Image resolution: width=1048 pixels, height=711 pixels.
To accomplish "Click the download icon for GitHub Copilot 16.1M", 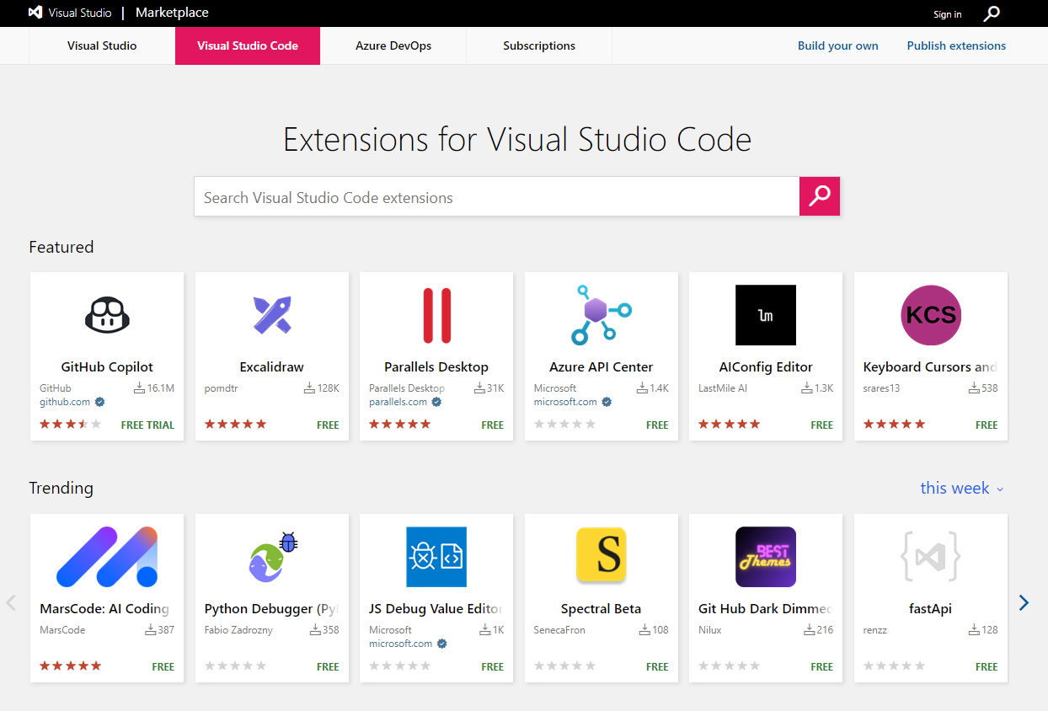I will 139,388.
